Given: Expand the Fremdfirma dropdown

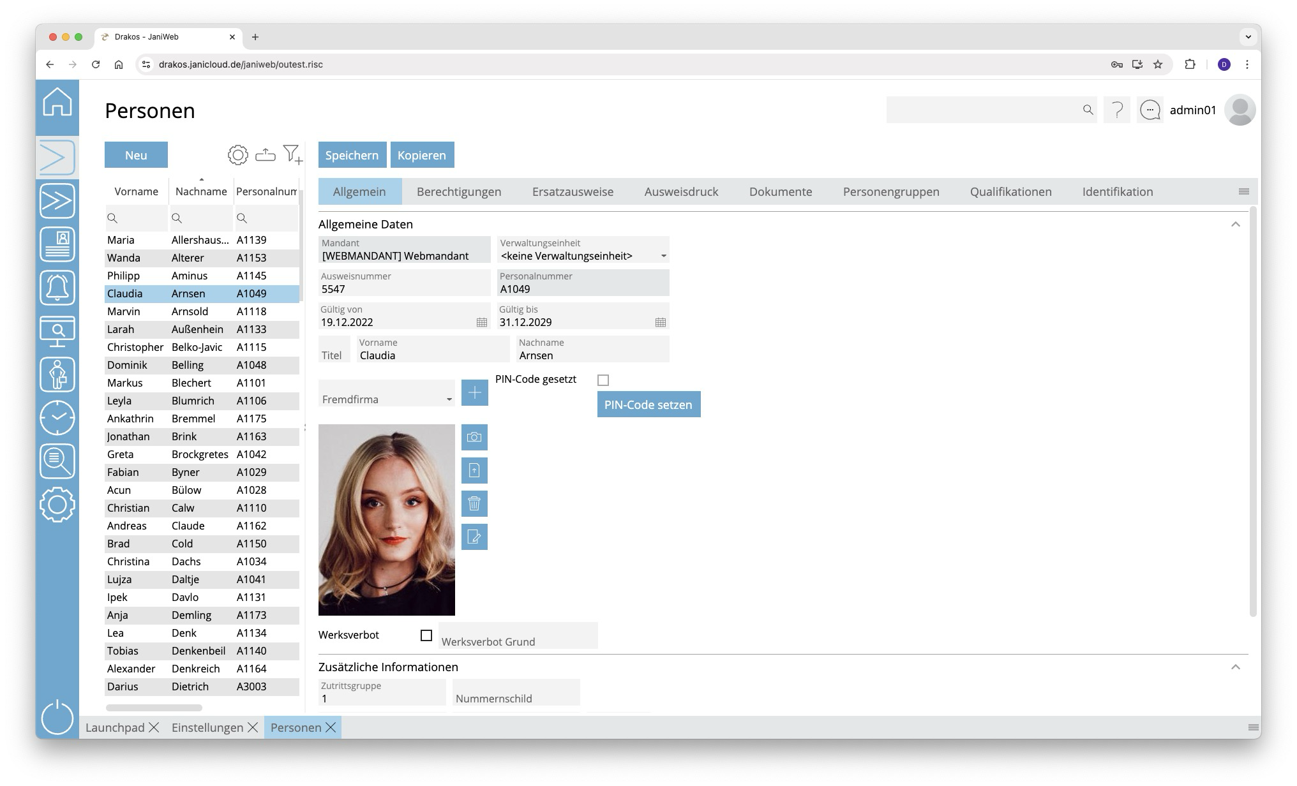Looking at the screenshot, I should 449,399.
